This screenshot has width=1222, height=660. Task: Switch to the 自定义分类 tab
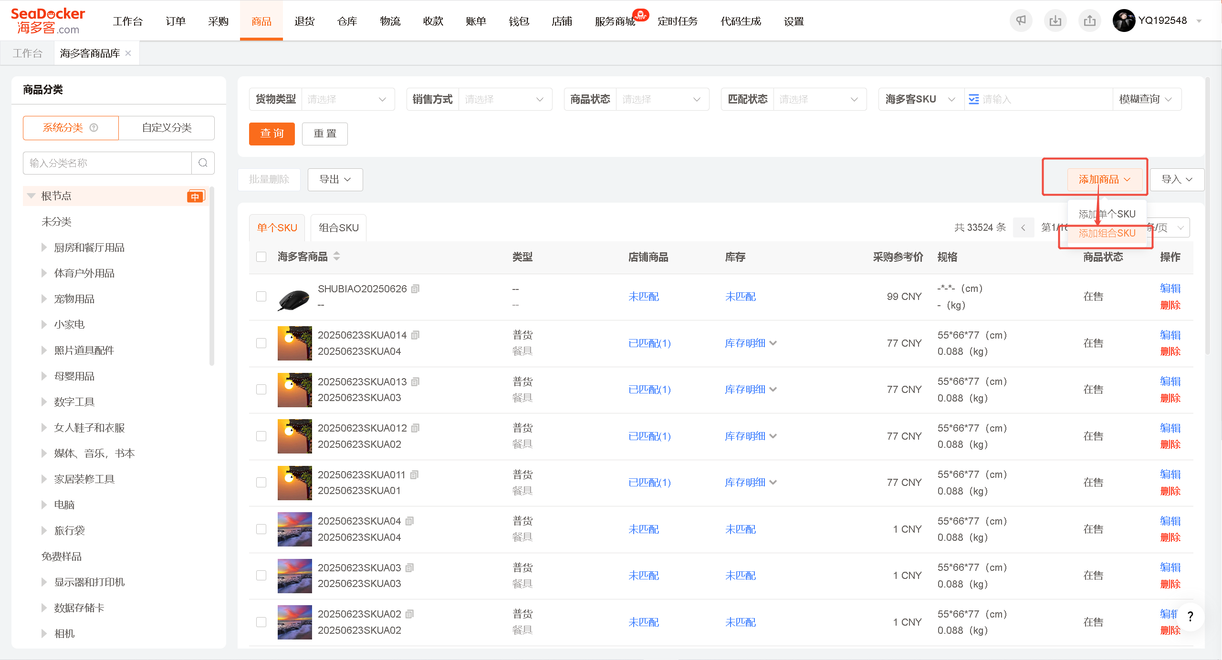click(x=167, y=128)
